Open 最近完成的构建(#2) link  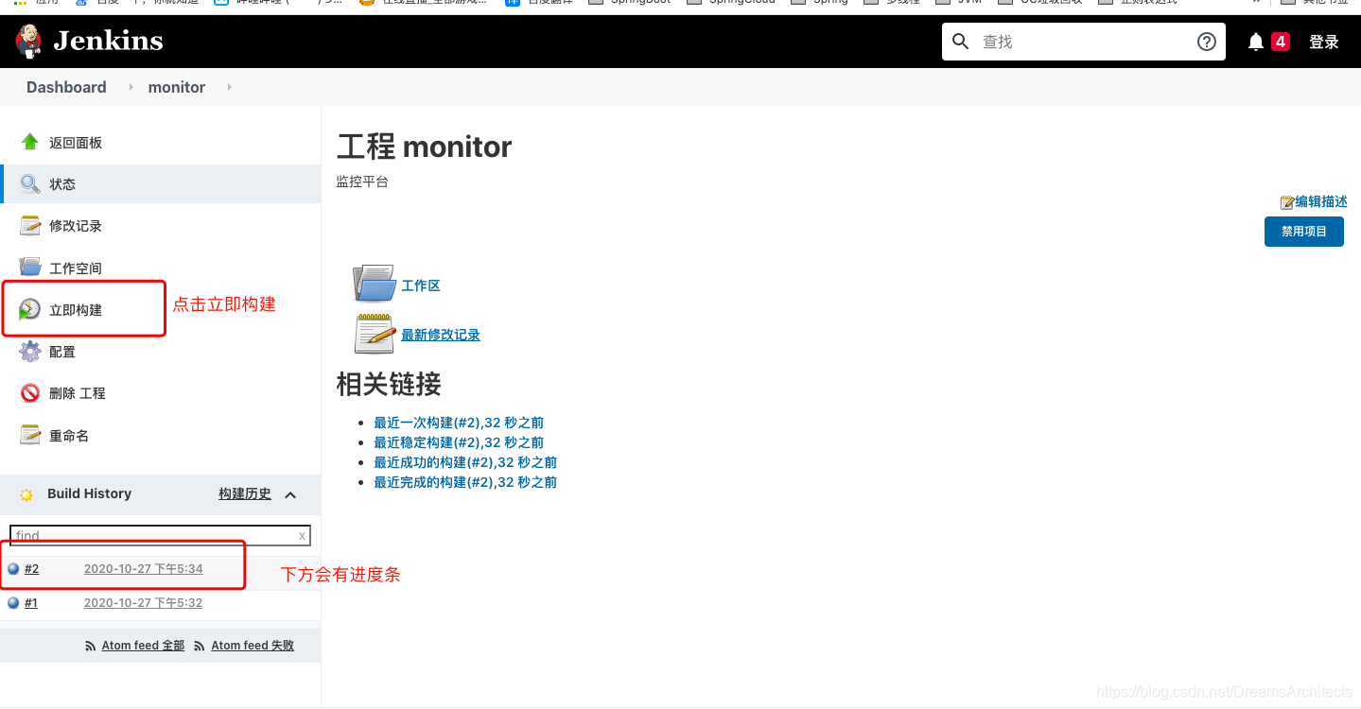coord(465,482)
